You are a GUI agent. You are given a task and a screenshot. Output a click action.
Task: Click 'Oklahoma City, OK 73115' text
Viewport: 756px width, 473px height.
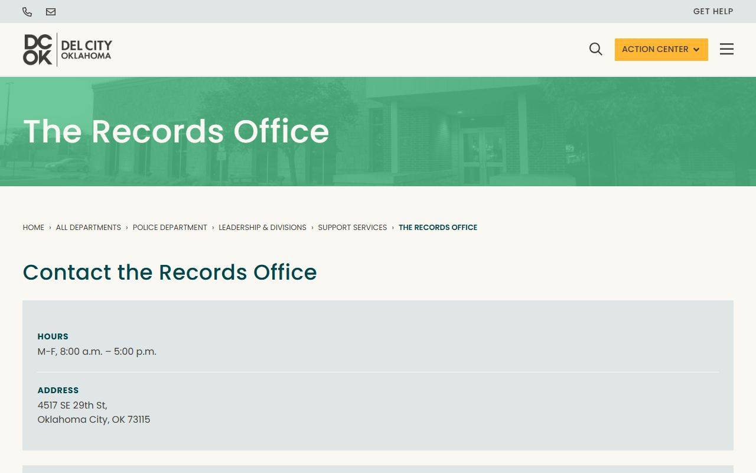point(94,419)
